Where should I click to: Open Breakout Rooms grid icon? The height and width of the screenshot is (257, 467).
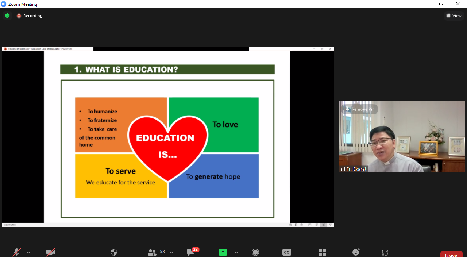click(322, 252)
